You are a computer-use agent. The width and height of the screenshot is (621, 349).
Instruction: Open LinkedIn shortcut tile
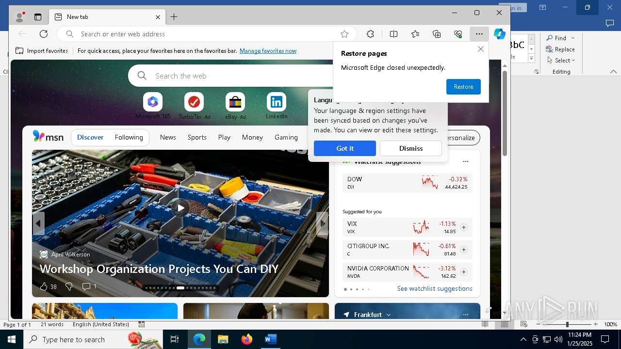(x=277, y=106)
